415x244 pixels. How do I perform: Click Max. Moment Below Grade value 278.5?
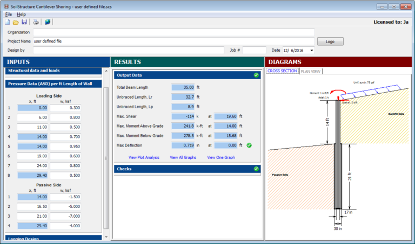click(183, 136)
